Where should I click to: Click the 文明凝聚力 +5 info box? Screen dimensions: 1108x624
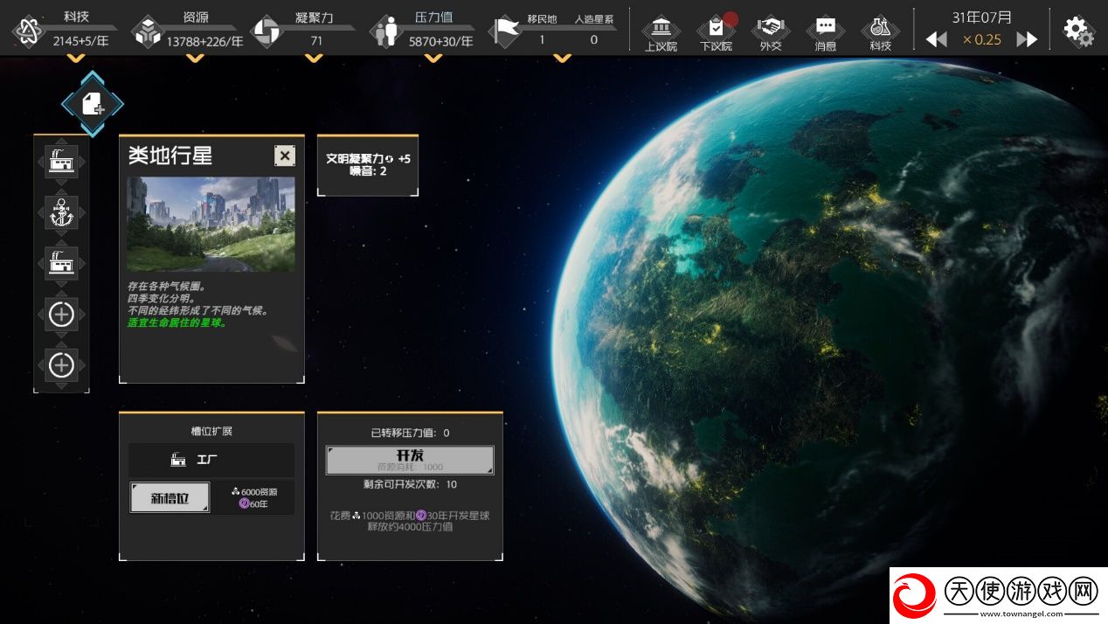coord(368,164)
